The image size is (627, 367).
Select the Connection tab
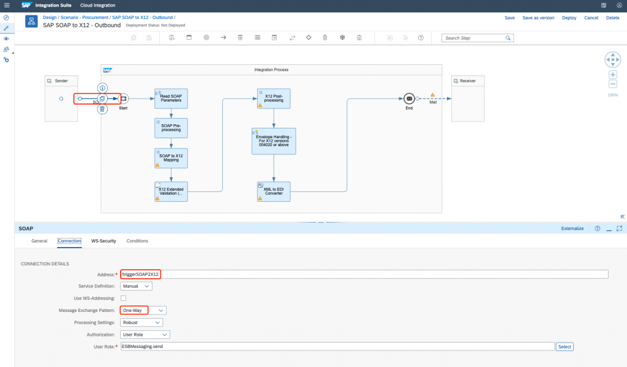[69, 241]
